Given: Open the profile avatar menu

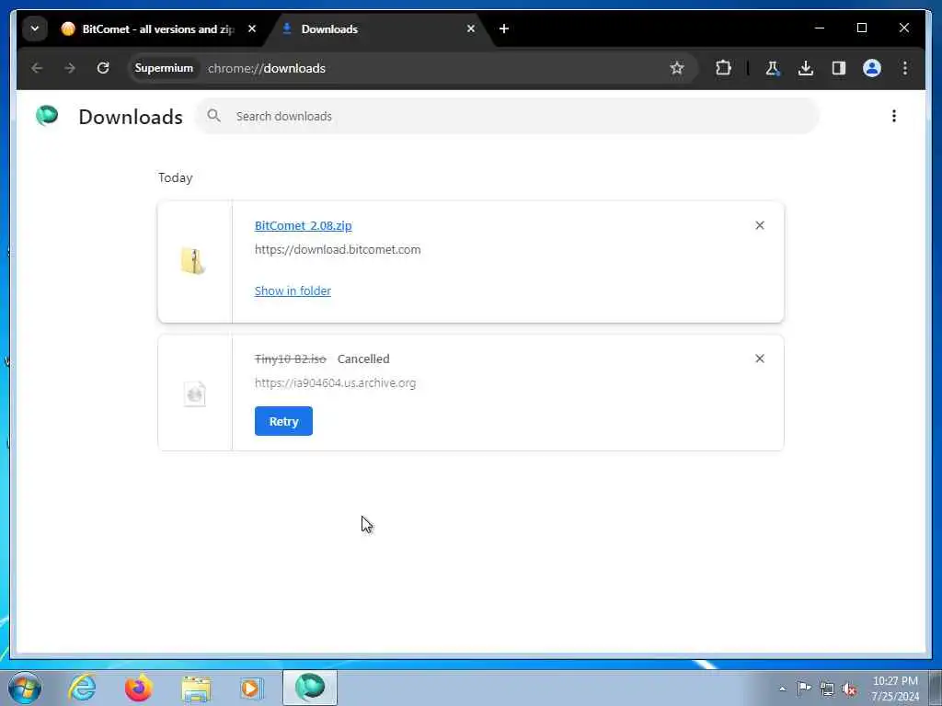Looking at the screenshot, I should click(872, 68).
